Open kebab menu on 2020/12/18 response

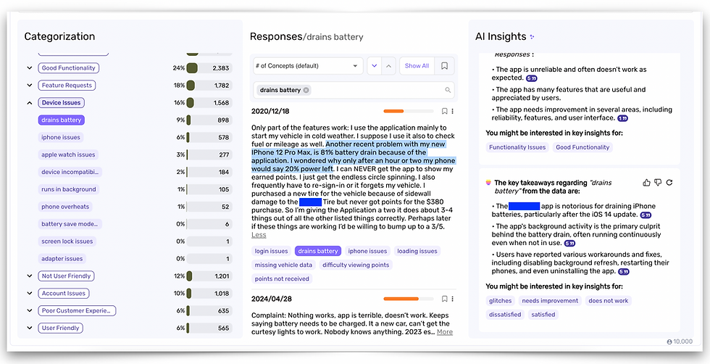(x=452, y=111)
